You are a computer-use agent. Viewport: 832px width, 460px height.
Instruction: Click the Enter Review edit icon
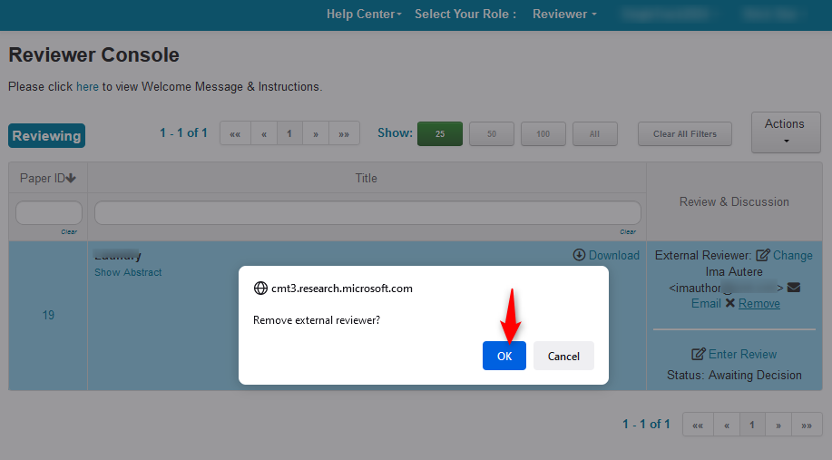click(699, 354)
